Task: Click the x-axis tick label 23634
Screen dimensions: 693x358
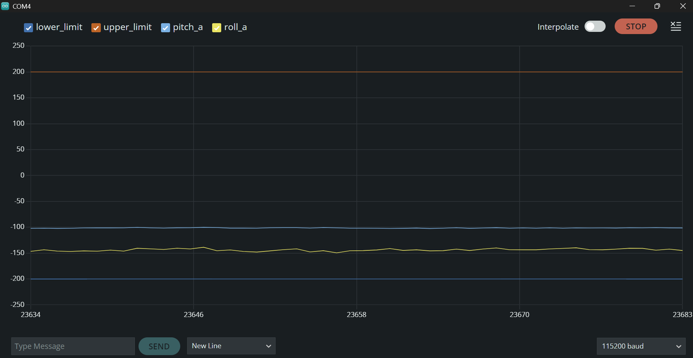Action: click(x=31, y=315)
